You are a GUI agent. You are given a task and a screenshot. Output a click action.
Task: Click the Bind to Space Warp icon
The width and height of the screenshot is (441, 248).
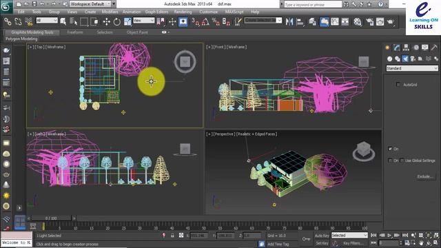(28, 21)
